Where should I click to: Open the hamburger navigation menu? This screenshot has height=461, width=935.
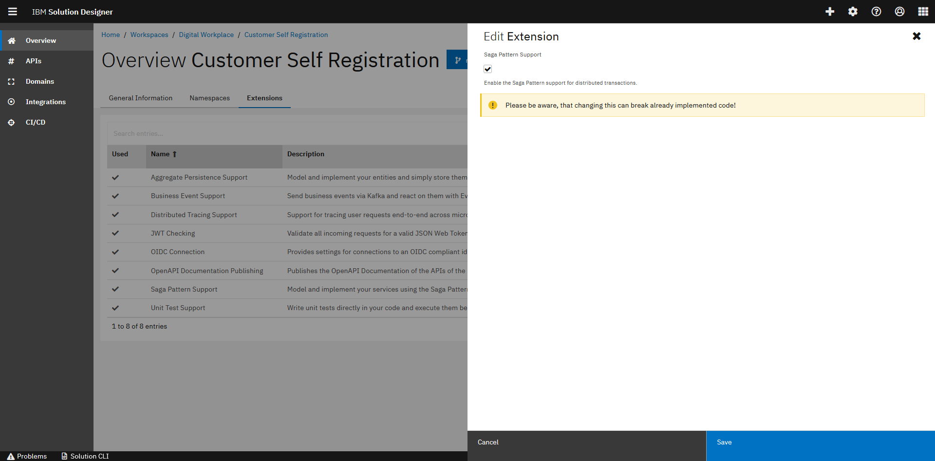point(12,11)
